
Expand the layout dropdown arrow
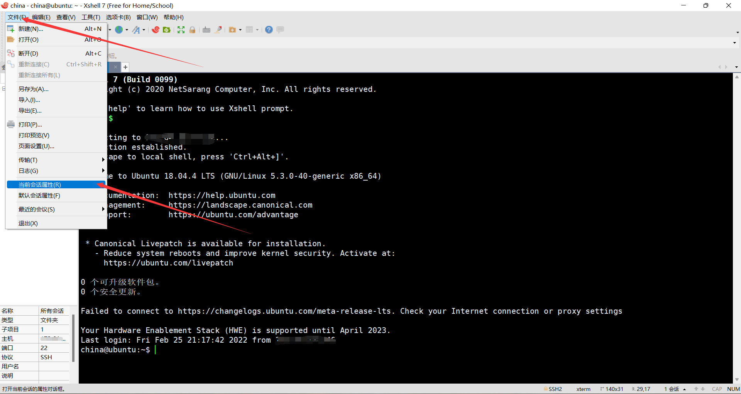pos(257,30)
